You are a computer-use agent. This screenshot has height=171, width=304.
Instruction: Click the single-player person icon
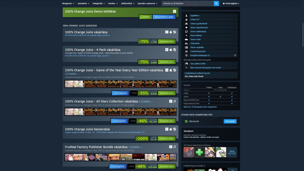pos(186,16)
